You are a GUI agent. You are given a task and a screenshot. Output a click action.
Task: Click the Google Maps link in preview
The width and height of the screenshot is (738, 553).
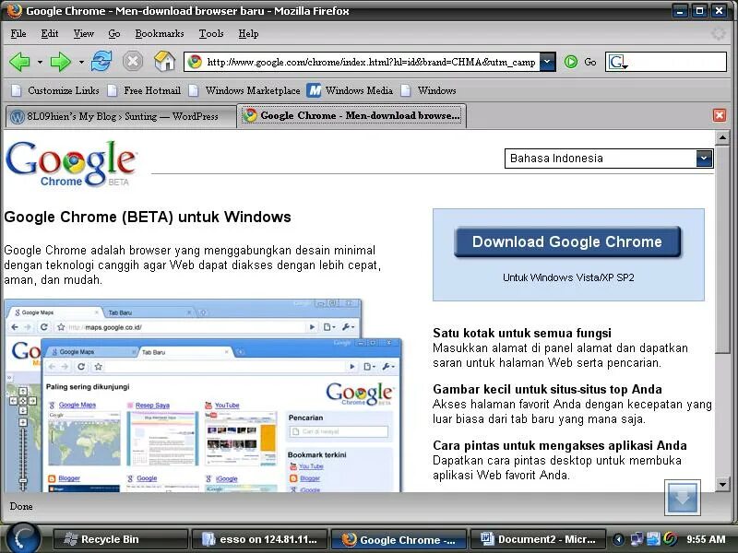tap(77, 405)
